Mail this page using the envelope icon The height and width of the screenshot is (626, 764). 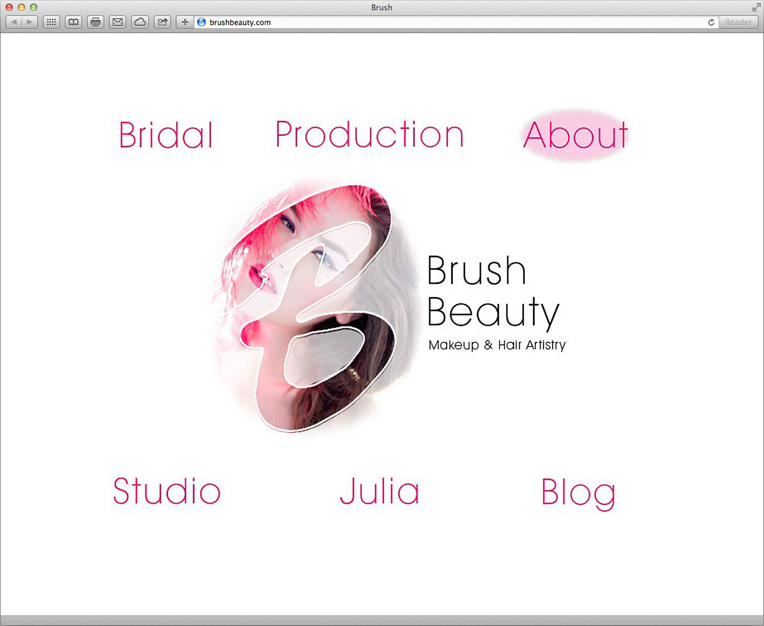(x=118, y=22)
